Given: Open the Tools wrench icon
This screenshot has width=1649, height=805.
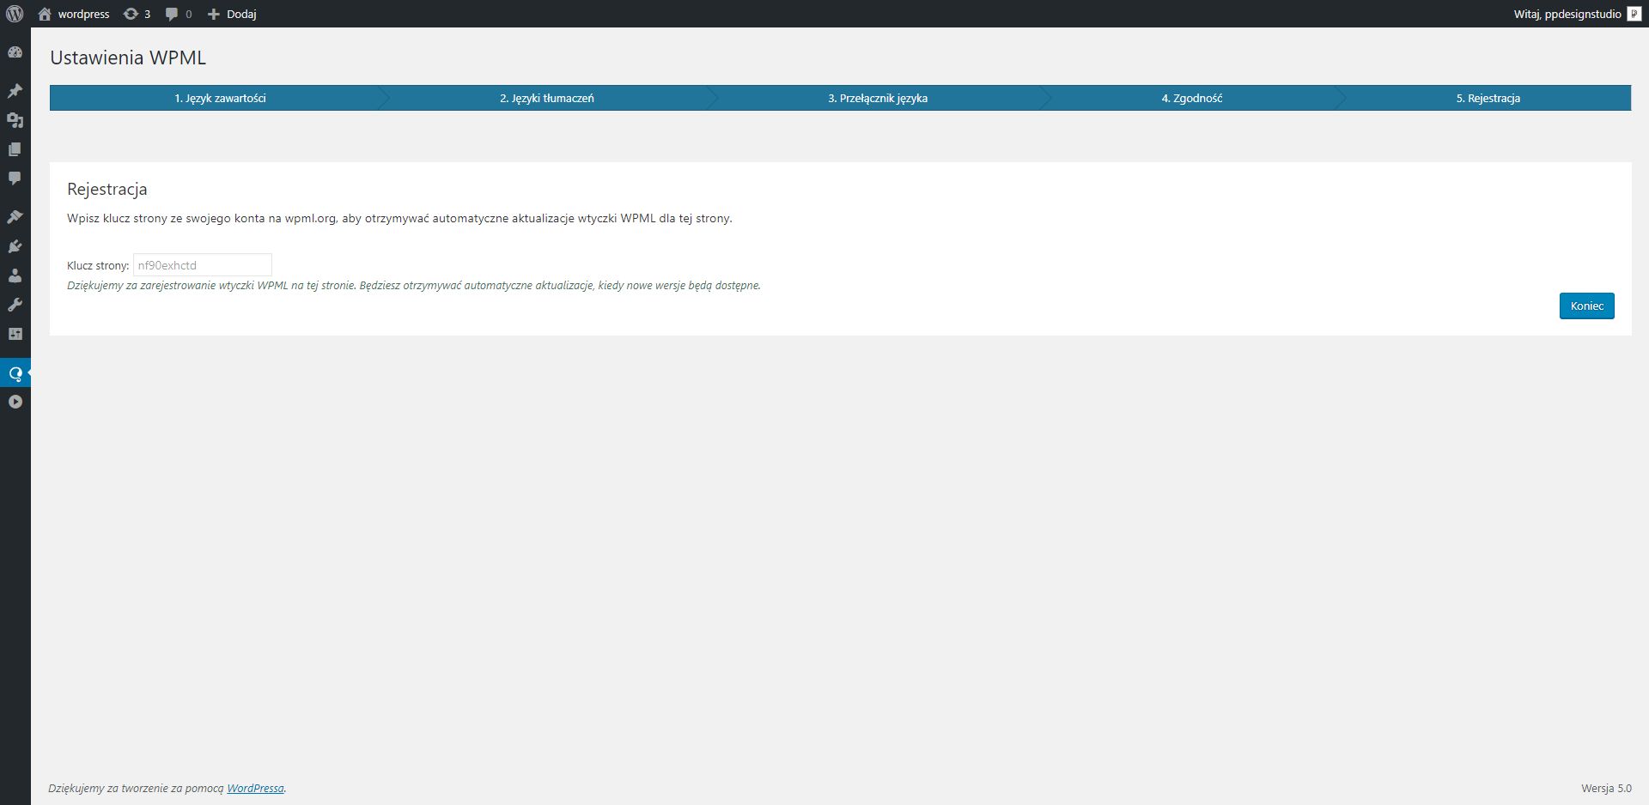Looking at the screenshot, I should 15,305.
